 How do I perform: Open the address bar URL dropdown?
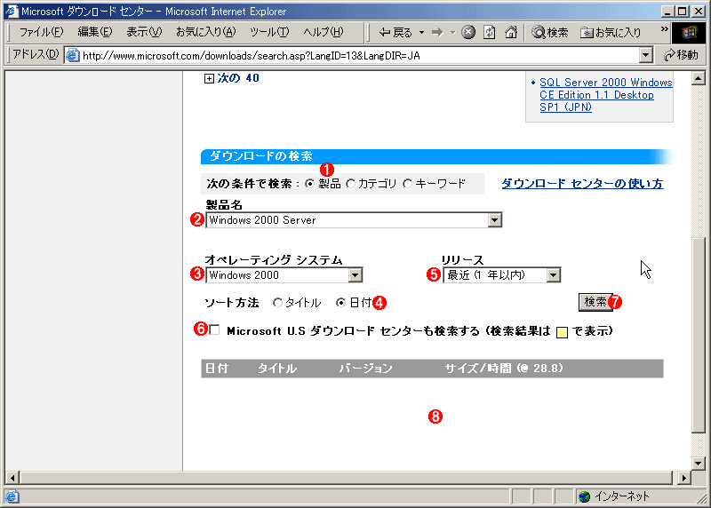(646, 55)
